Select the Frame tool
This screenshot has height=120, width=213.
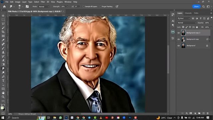[3, 36]
